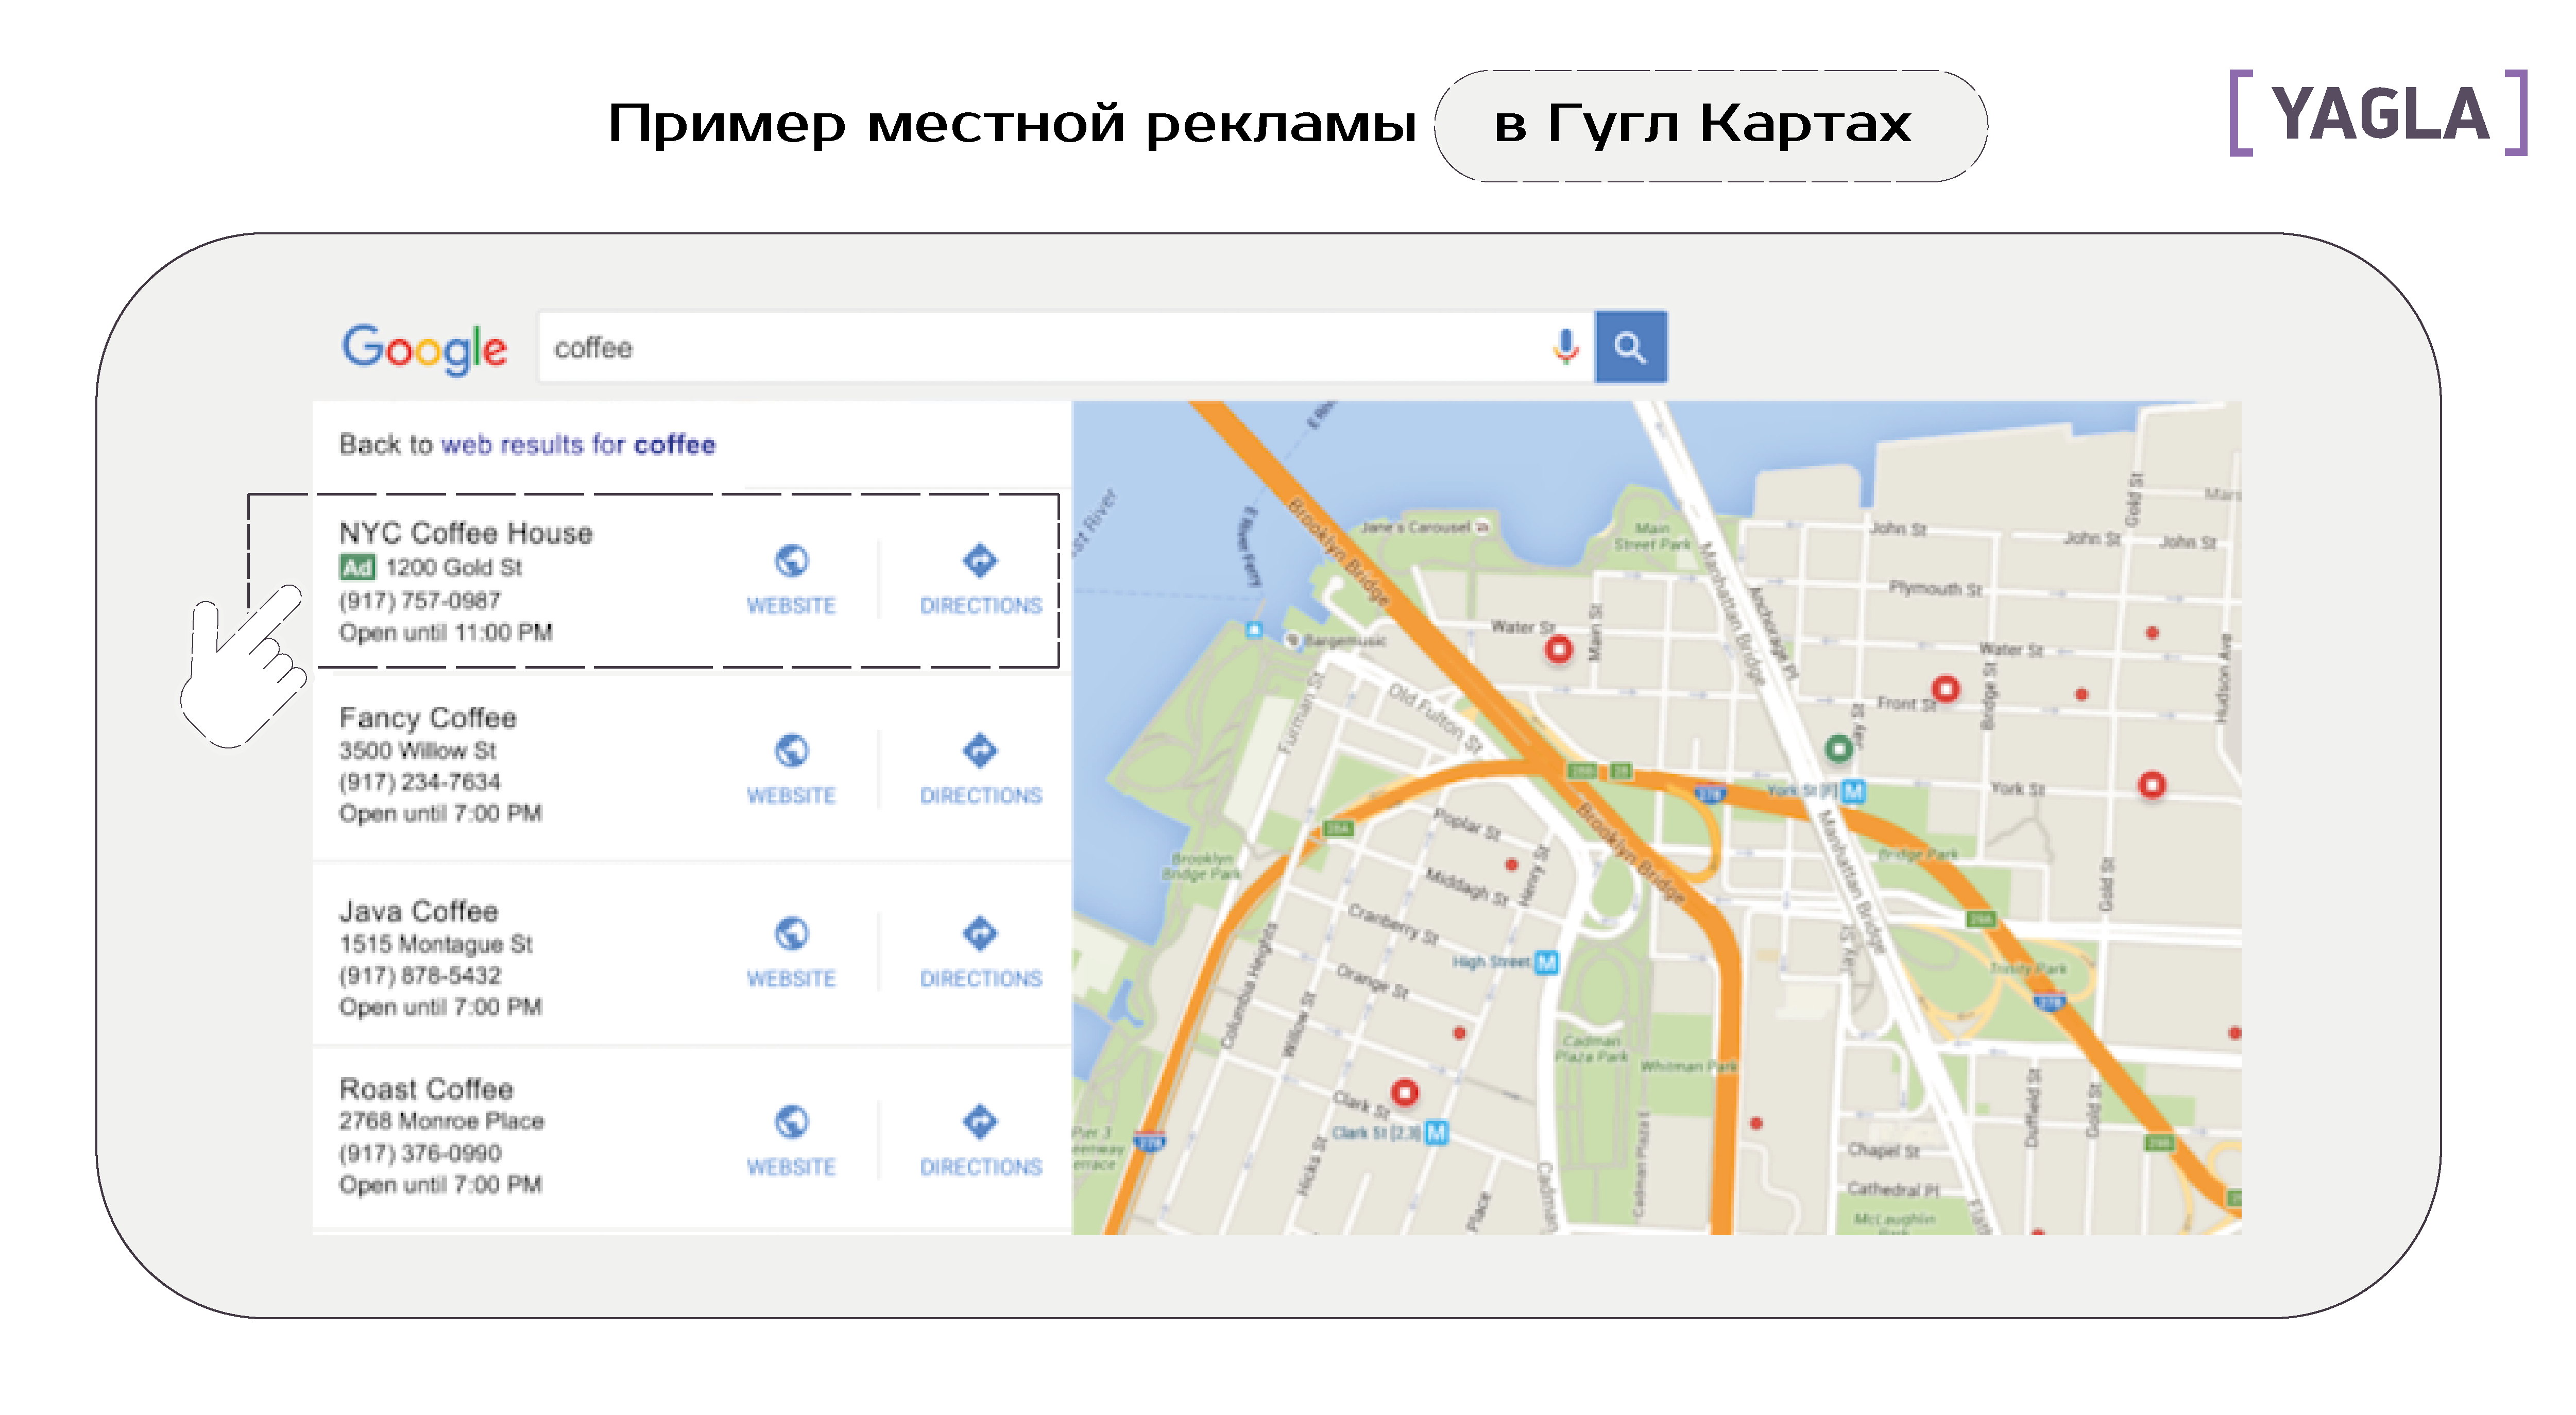Select Roast Coffee listing title
Image resolution: width=2576 pixels, height=1415 pixels.
click(426, 1089)
